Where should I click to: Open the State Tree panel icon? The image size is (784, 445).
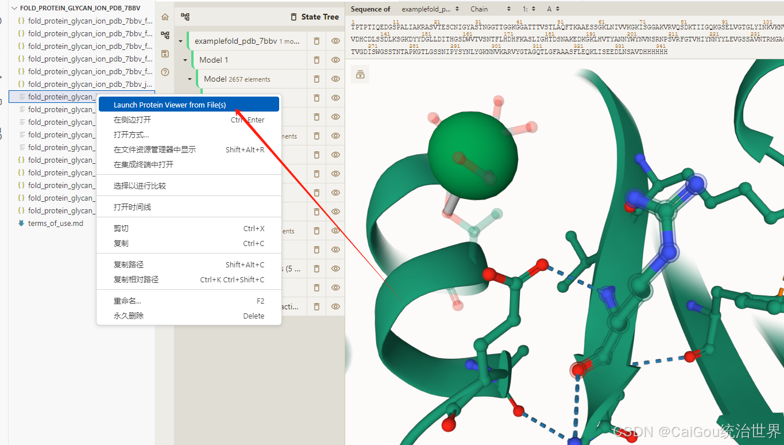click(x=165, y=35)
